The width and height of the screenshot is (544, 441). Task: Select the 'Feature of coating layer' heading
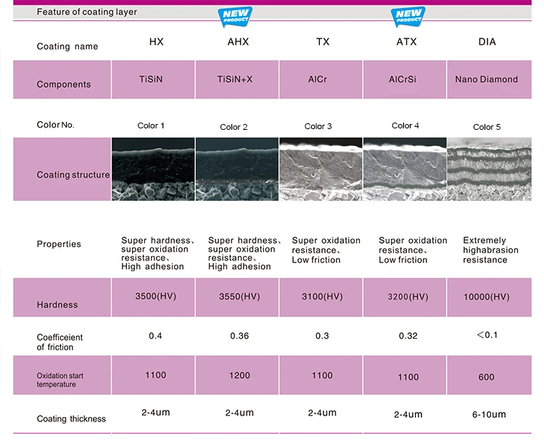point(87,12)
